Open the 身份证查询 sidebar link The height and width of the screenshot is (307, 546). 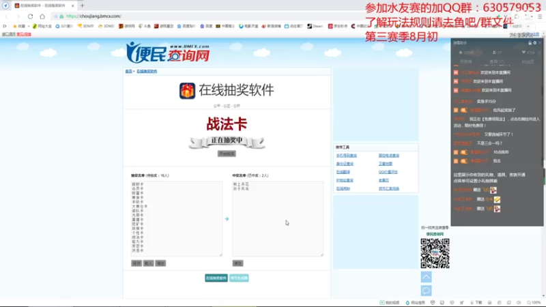coord(345,164)
